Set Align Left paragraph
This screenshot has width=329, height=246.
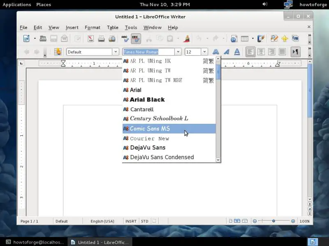[250, 52]
